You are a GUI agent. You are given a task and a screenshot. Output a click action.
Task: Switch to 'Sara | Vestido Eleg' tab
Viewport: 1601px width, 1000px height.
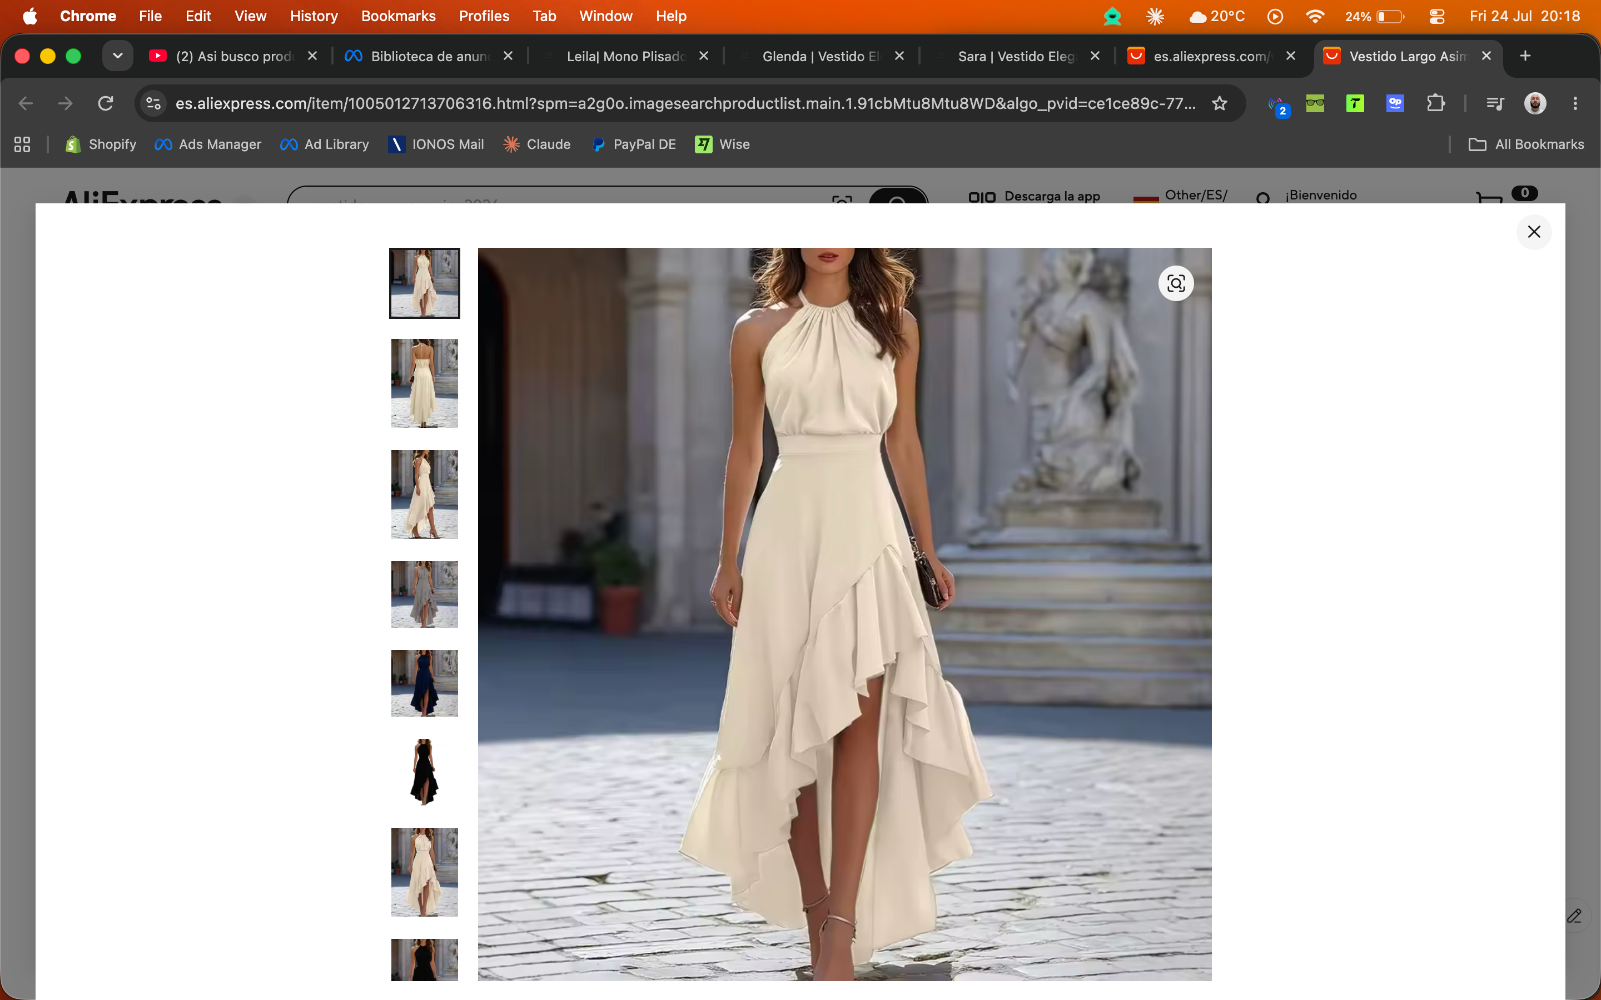click(x=1017, y=56)
